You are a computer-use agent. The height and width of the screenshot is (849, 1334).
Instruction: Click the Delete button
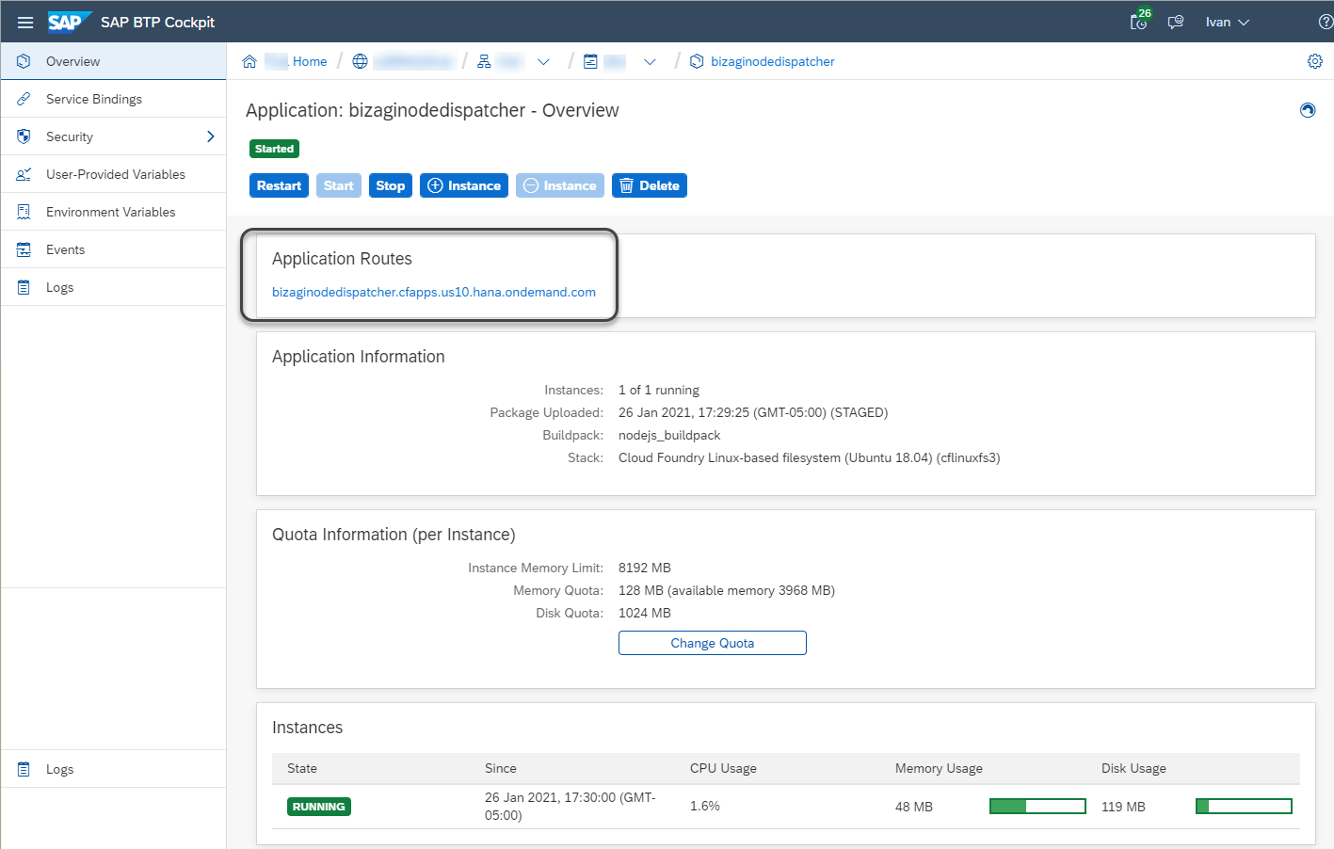click(650, 185)
